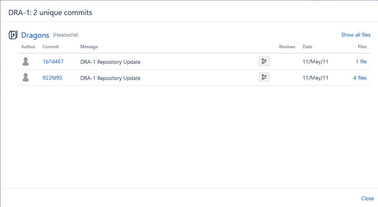Image resolution: width=378 pixels, height=207 pixels.
Task: Click the branch icon for commit 922fd93
Action: tap(264, 77)
